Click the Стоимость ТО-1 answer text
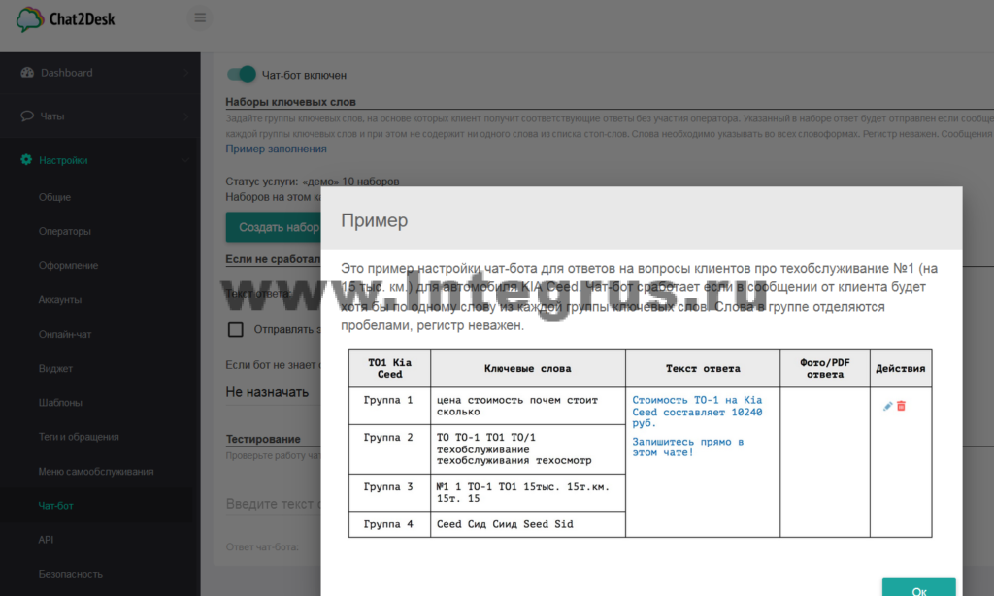Image resolution: width=994 pixels, height=596 pixels. coord(697,412)
